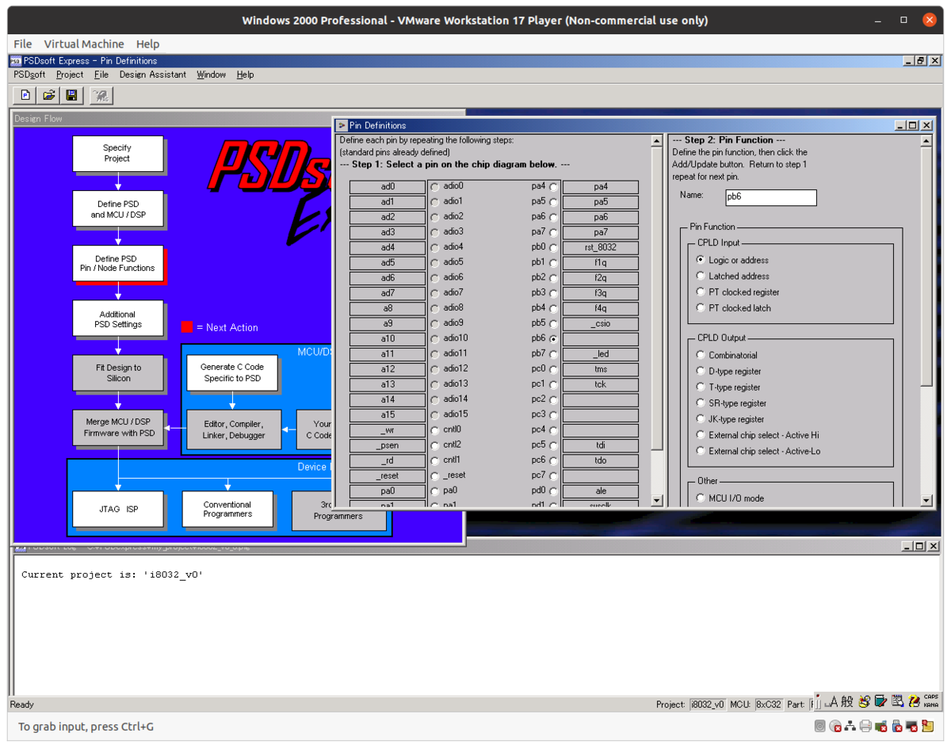
Task: Click Define PSD and MCU / DSP box
Action: (x=117, y=209)
